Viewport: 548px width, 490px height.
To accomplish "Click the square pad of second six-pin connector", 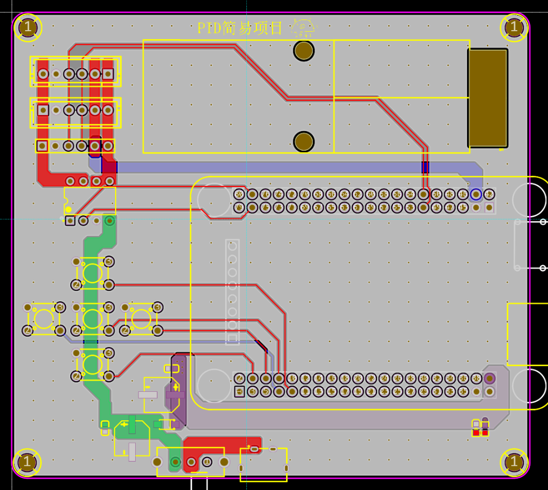I will 43,111.
